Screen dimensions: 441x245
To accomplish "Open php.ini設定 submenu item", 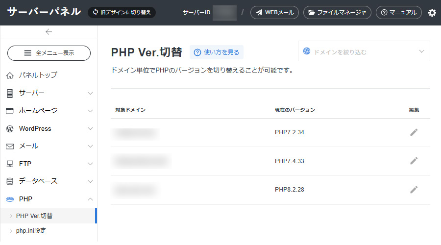I will (x=31, y=230).
